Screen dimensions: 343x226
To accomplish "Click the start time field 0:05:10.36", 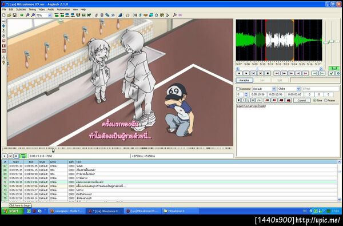I will (258, 94).
